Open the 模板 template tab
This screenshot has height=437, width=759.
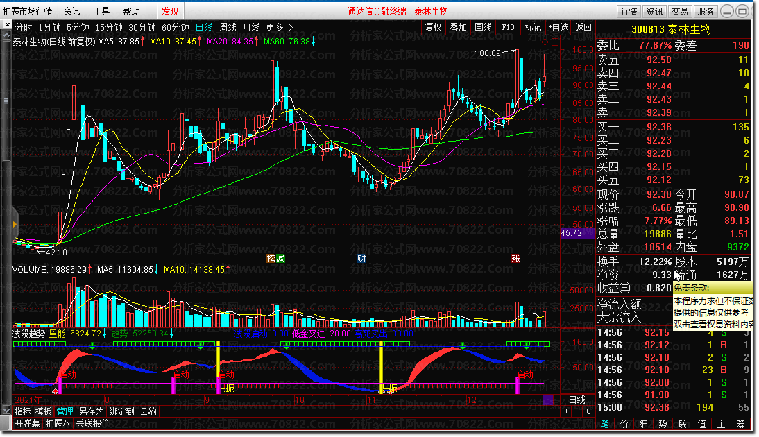pyautogui.click(x=44, y=412)
